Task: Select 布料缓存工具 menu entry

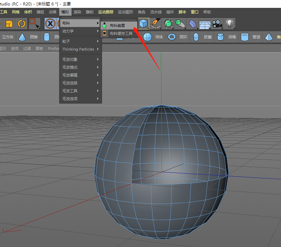Action: coord(121,33)
